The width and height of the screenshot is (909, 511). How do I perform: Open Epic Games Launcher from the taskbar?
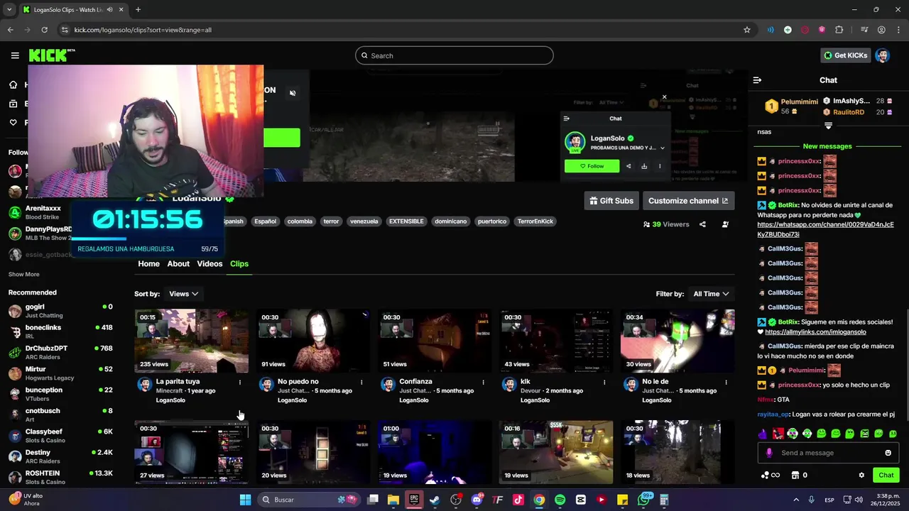click(414, 500)
